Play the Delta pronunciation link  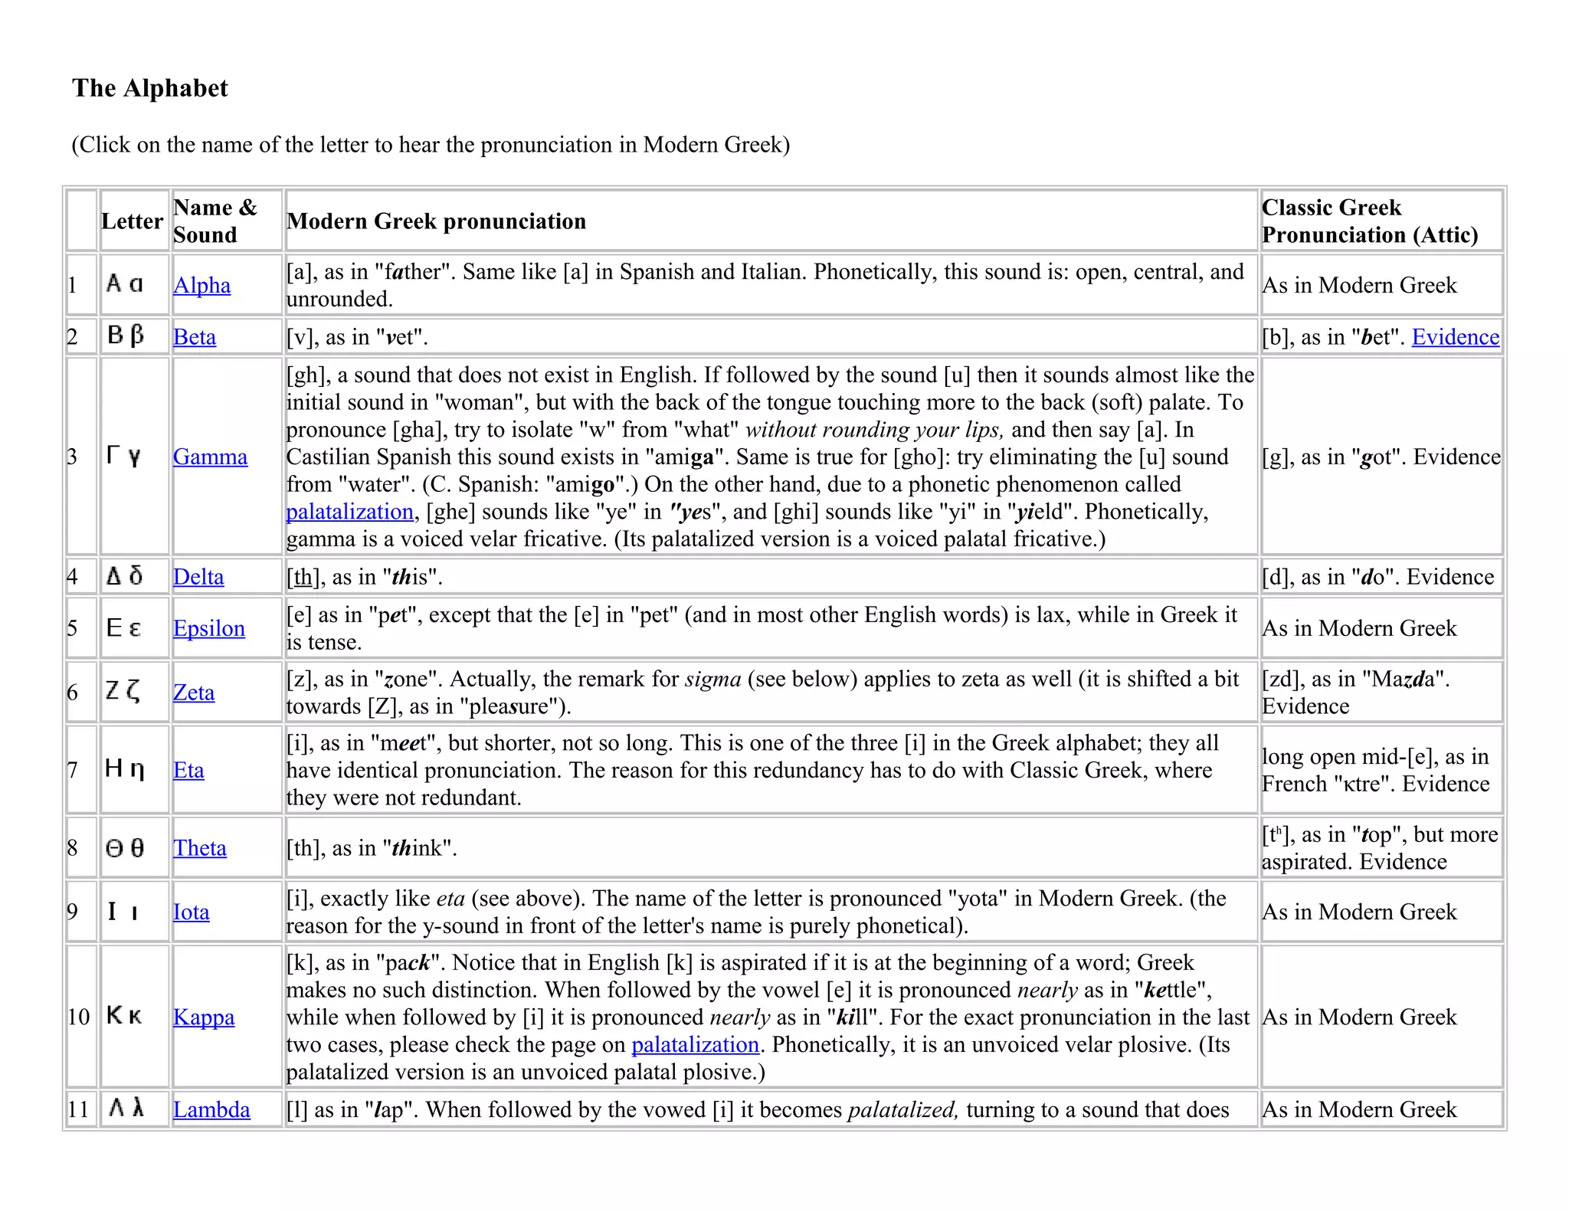point(198,577)
